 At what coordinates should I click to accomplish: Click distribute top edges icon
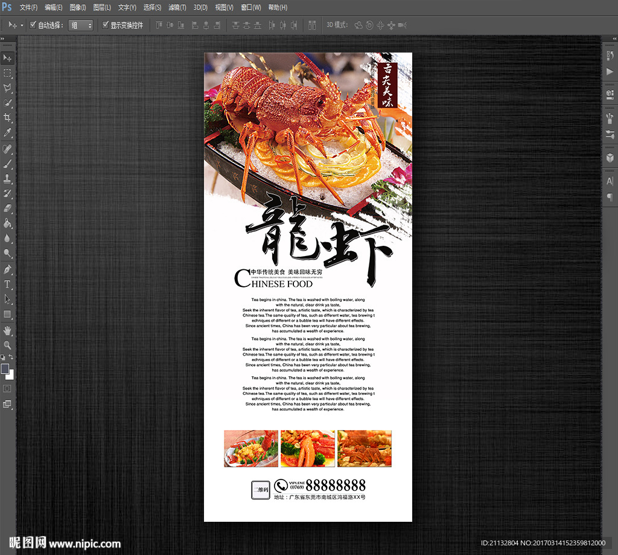pyautogui.click(x=236, y=25)
